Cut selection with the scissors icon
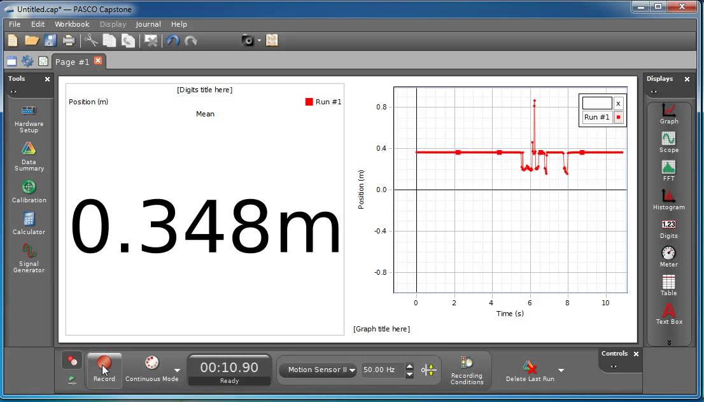The height and width of the screenshot is (402, 704). (90, 40)
